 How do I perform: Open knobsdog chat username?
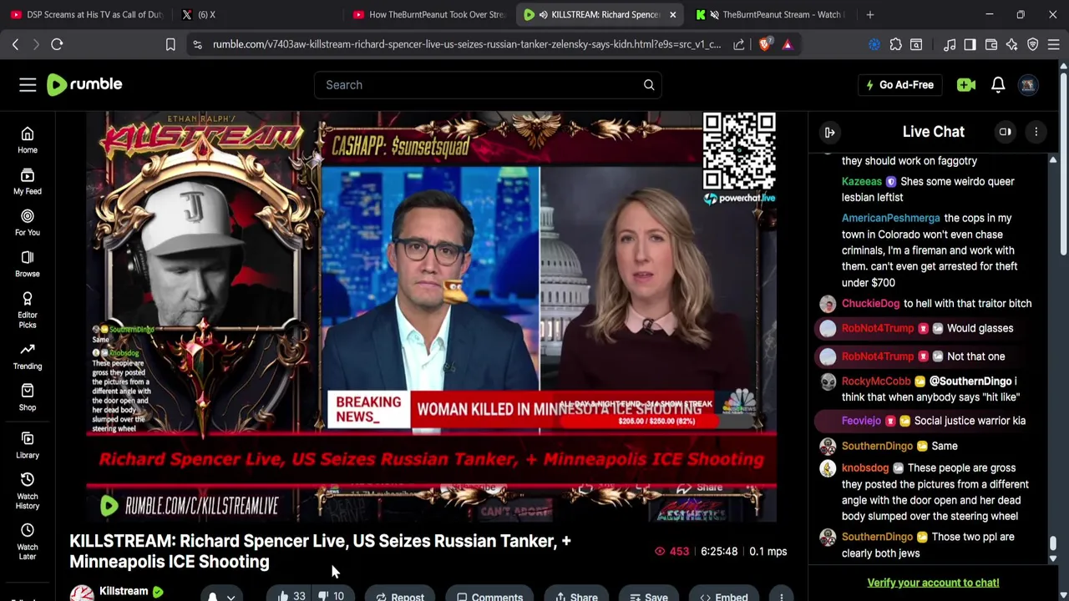coord(865,468)
